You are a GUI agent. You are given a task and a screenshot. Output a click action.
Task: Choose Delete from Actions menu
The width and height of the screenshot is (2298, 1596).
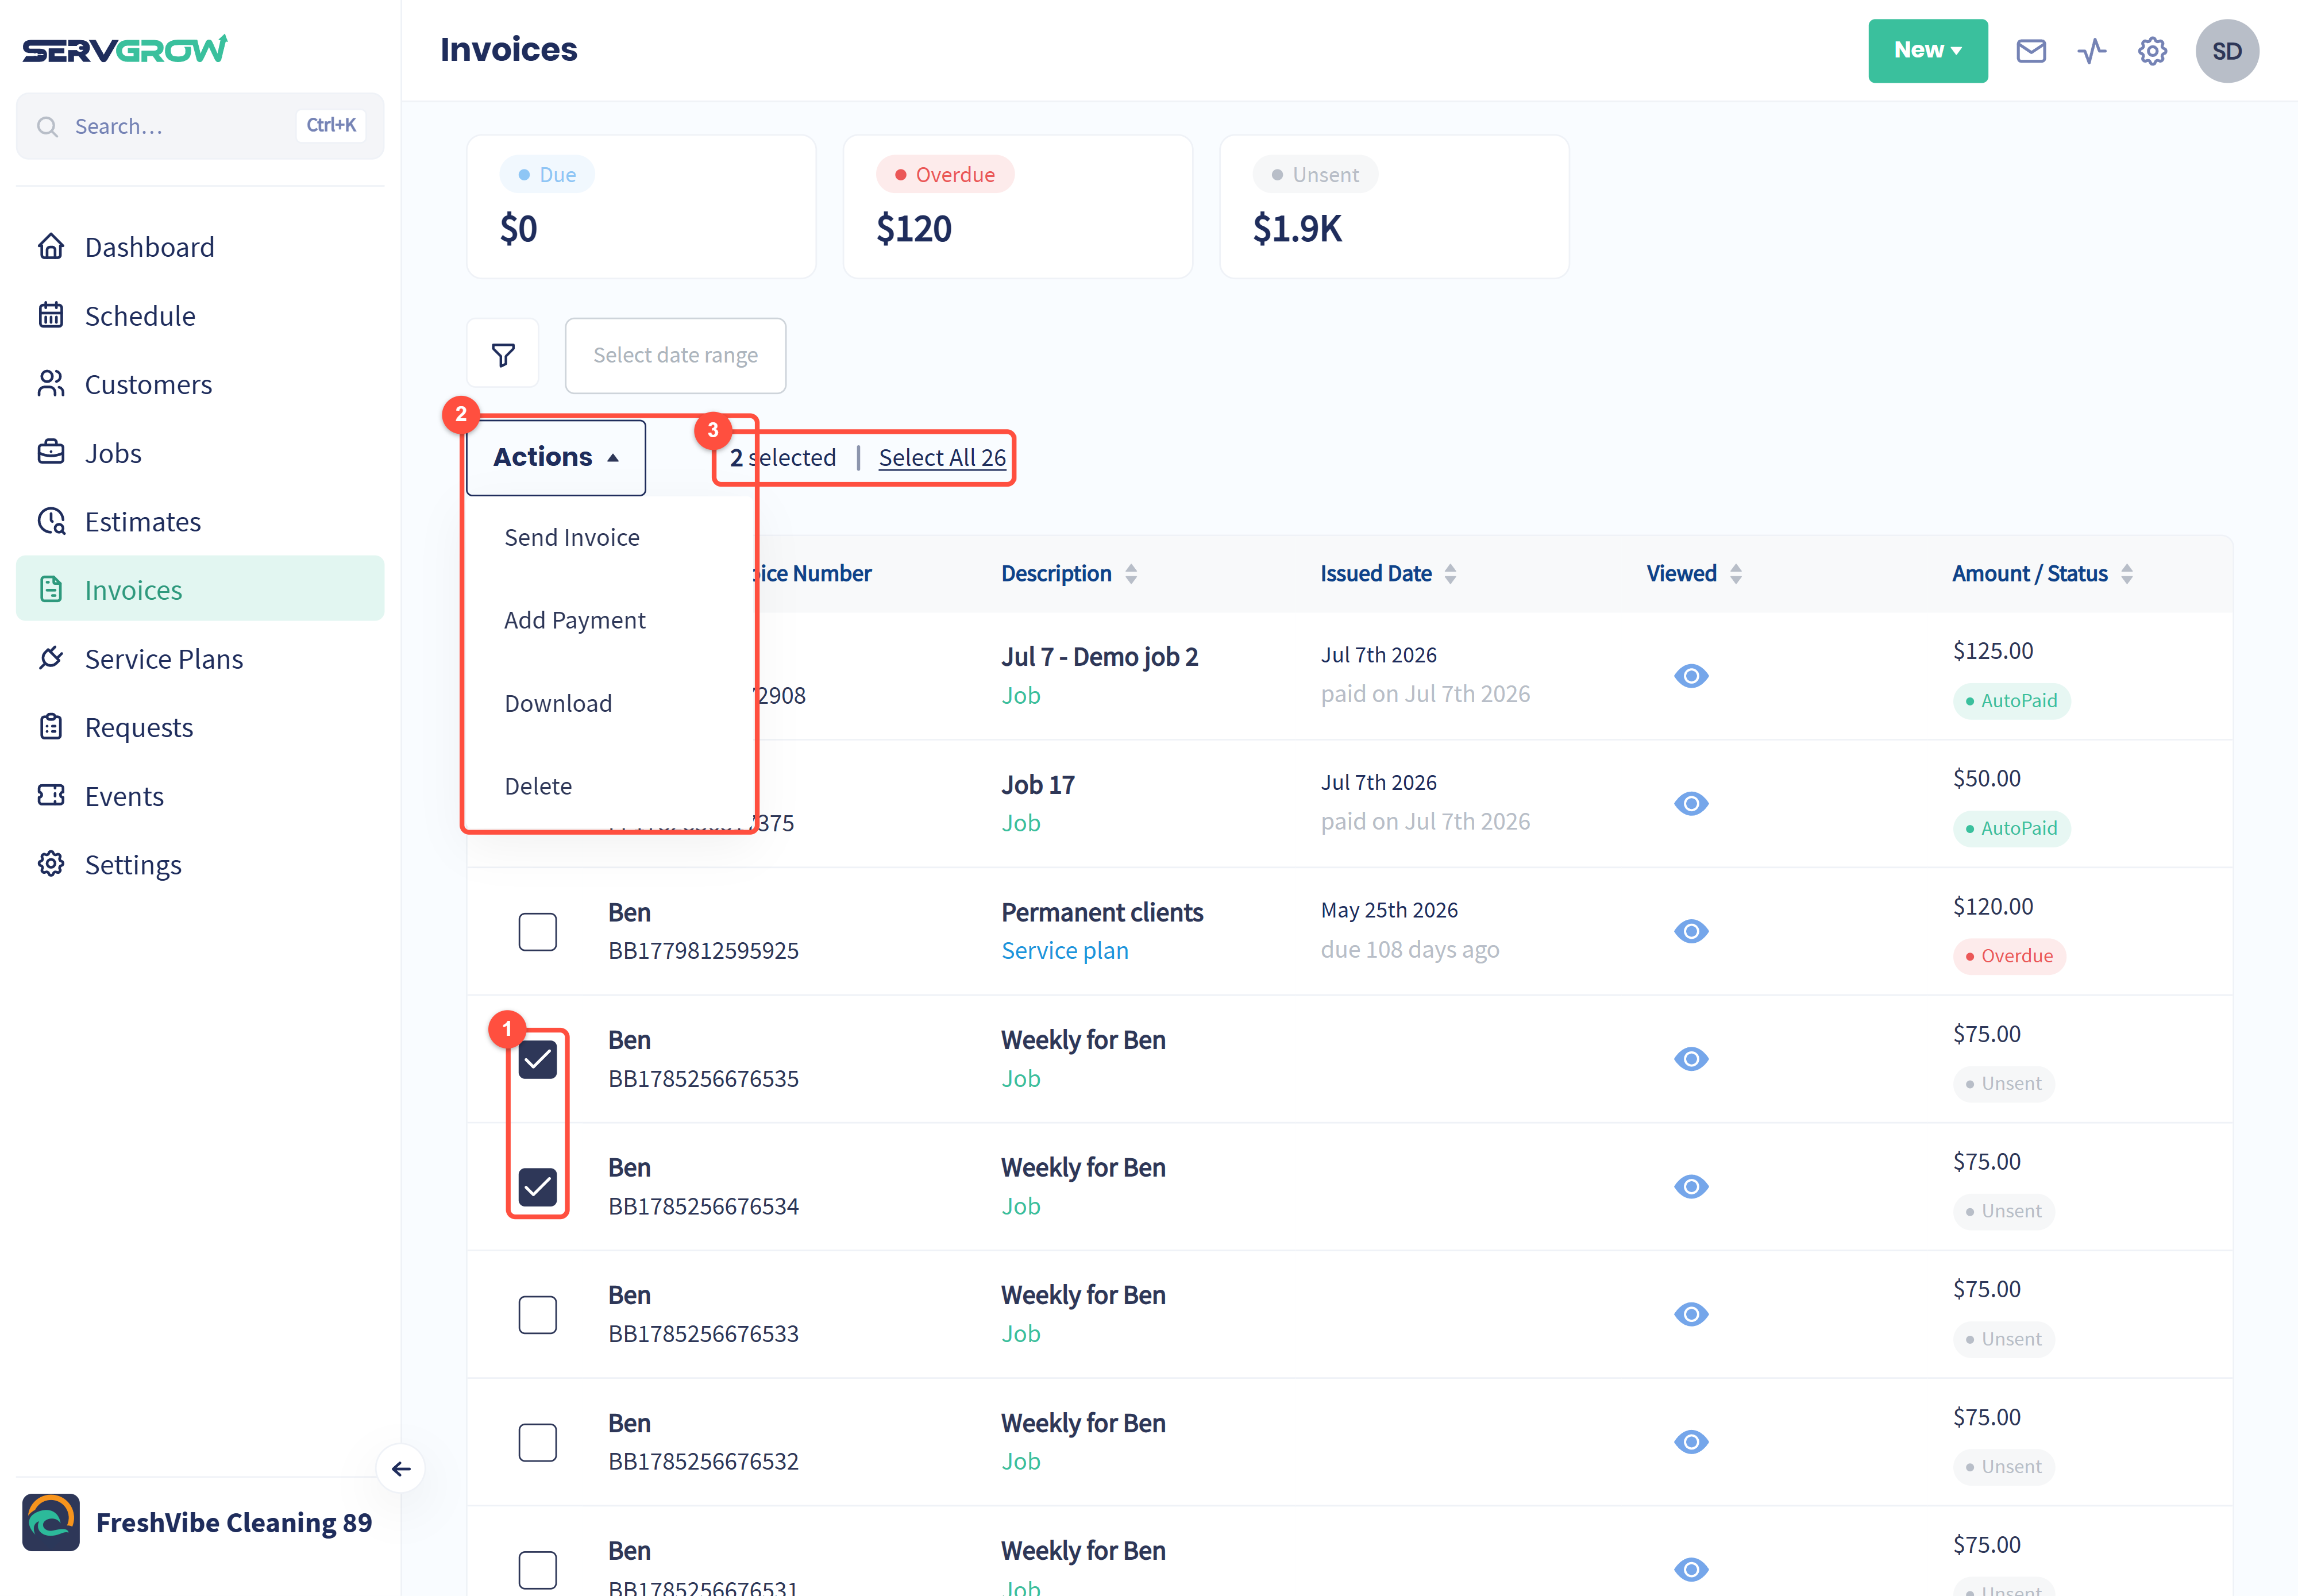tap(538, 786)
